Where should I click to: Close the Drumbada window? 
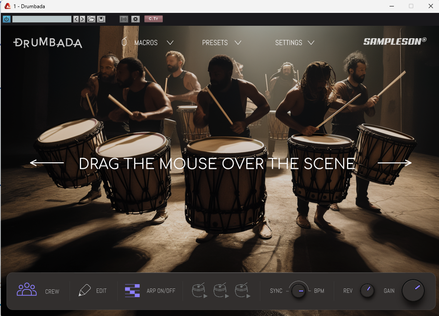point(431,6)
